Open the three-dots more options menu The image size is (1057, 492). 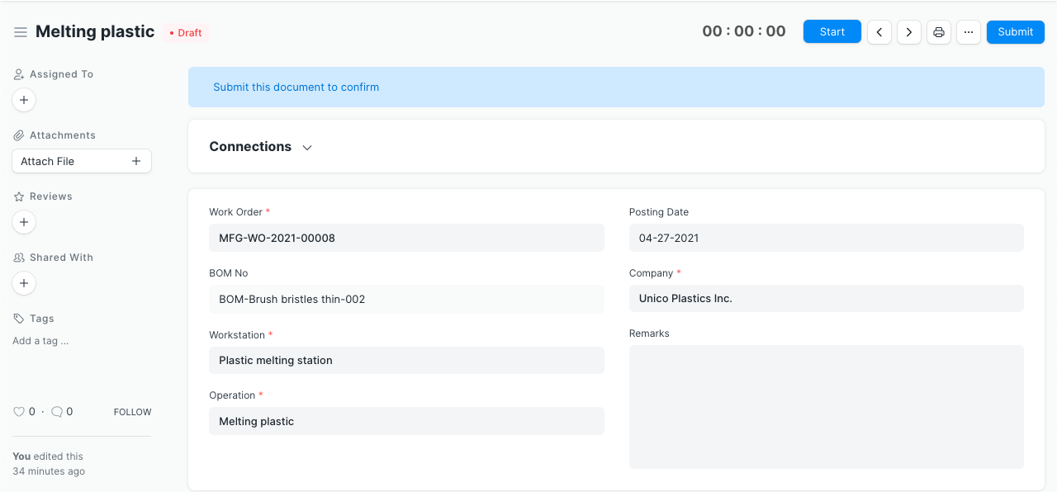click(x=969, y=32)
